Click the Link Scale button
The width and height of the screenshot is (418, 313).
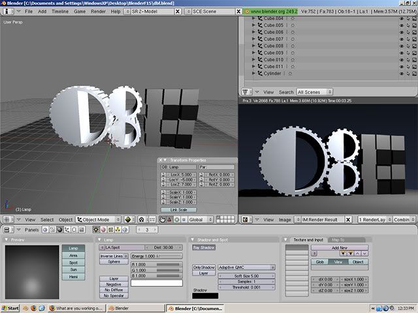(x=178, y=209)
